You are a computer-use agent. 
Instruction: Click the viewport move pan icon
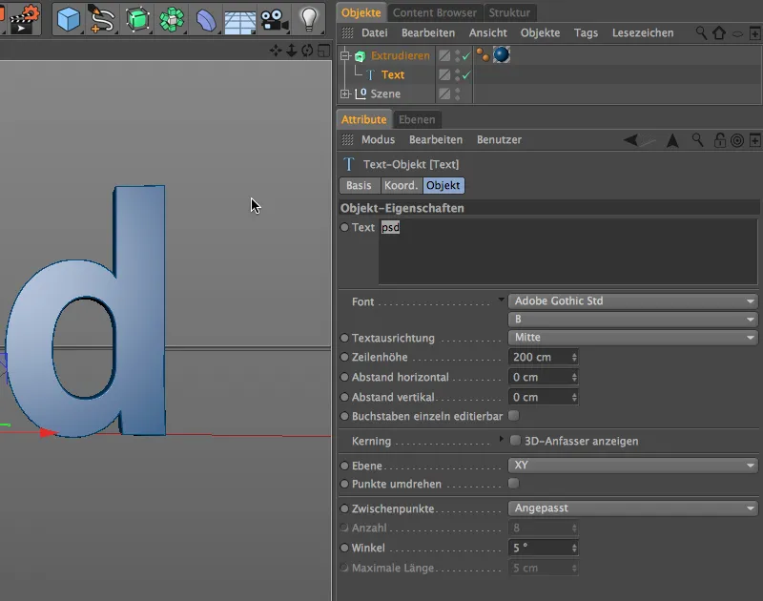coord(276,51)
